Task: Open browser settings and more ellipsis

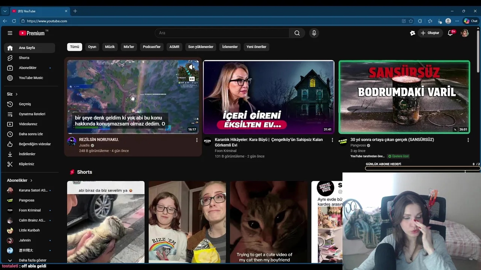Action: 457,21
